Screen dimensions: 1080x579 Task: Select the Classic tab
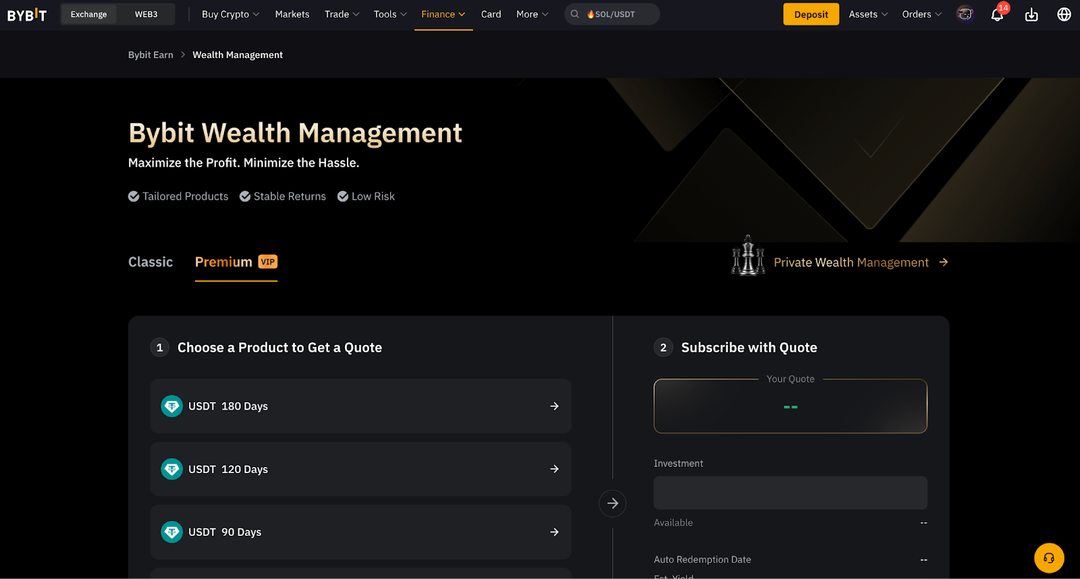[151, 262]
